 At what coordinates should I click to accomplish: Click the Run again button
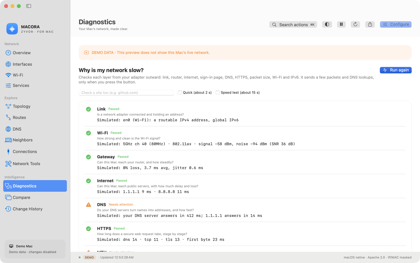[396, 70]
